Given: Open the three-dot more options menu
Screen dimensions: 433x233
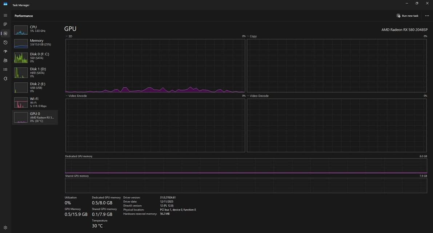Looking at the screenshot, I should pos(427,16).
